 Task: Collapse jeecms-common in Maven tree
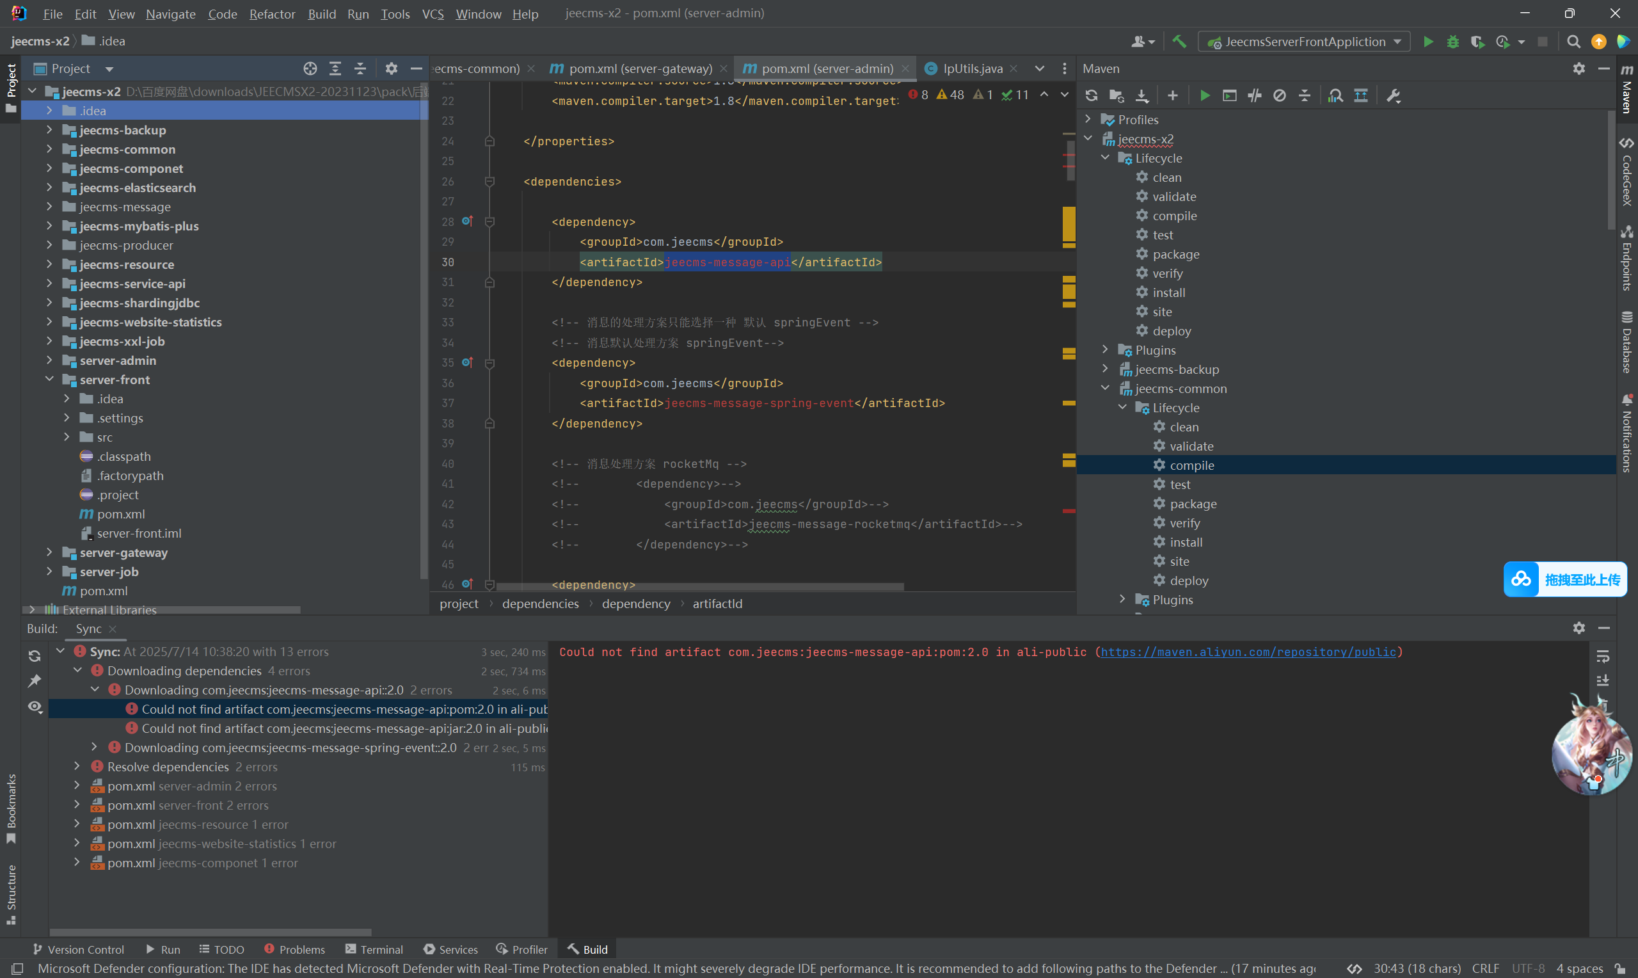coord(1105,388)
